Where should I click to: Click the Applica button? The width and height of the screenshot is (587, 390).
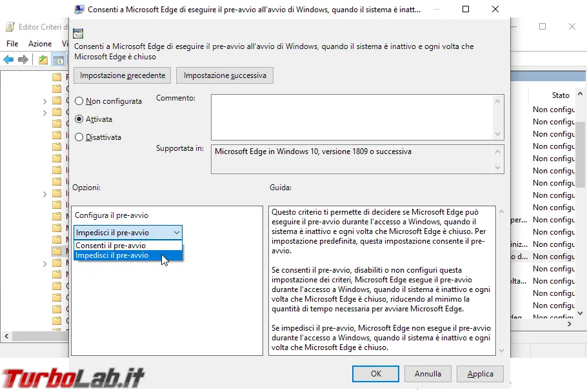(480, 373)
